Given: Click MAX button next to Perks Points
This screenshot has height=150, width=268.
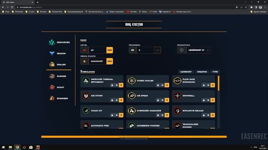Looking at the screenshot, I should click(110, 61).
